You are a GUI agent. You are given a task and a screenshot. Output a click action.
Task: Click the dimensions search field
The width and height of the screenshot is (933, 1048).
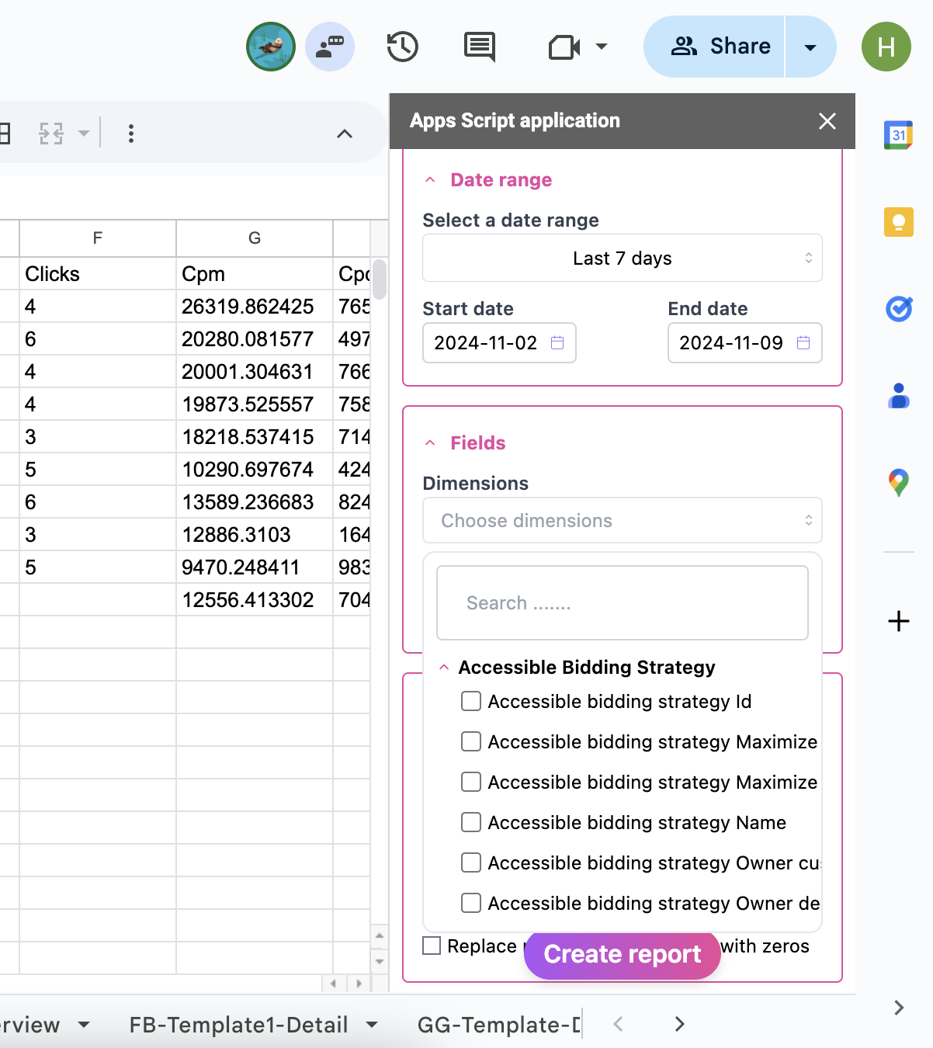click(621, 603)
